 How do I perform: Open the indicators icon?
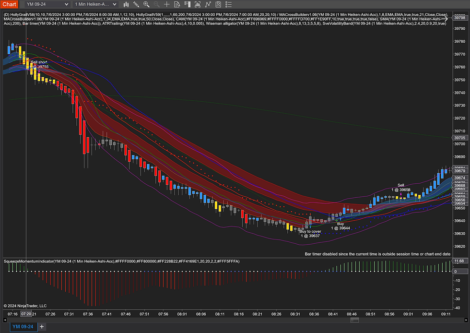[x=208, y=4]
